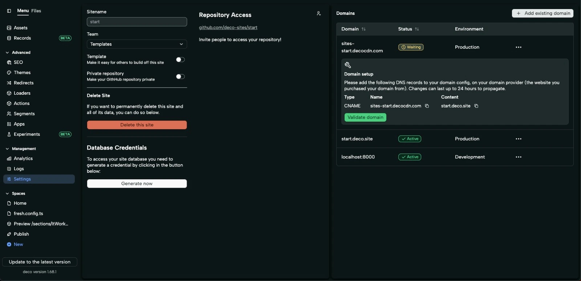This screenshot has height=281, width=581.
Task: Click Active badge for start.deco.site
Action: pyautogui.click(x=410, y=139)
